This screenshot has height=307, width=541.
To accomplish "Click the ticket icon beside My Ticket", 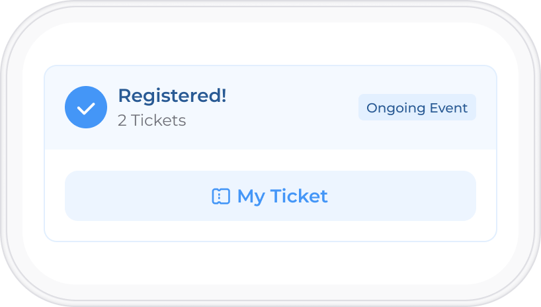I will pyautogui.click(x=221, y=196).
